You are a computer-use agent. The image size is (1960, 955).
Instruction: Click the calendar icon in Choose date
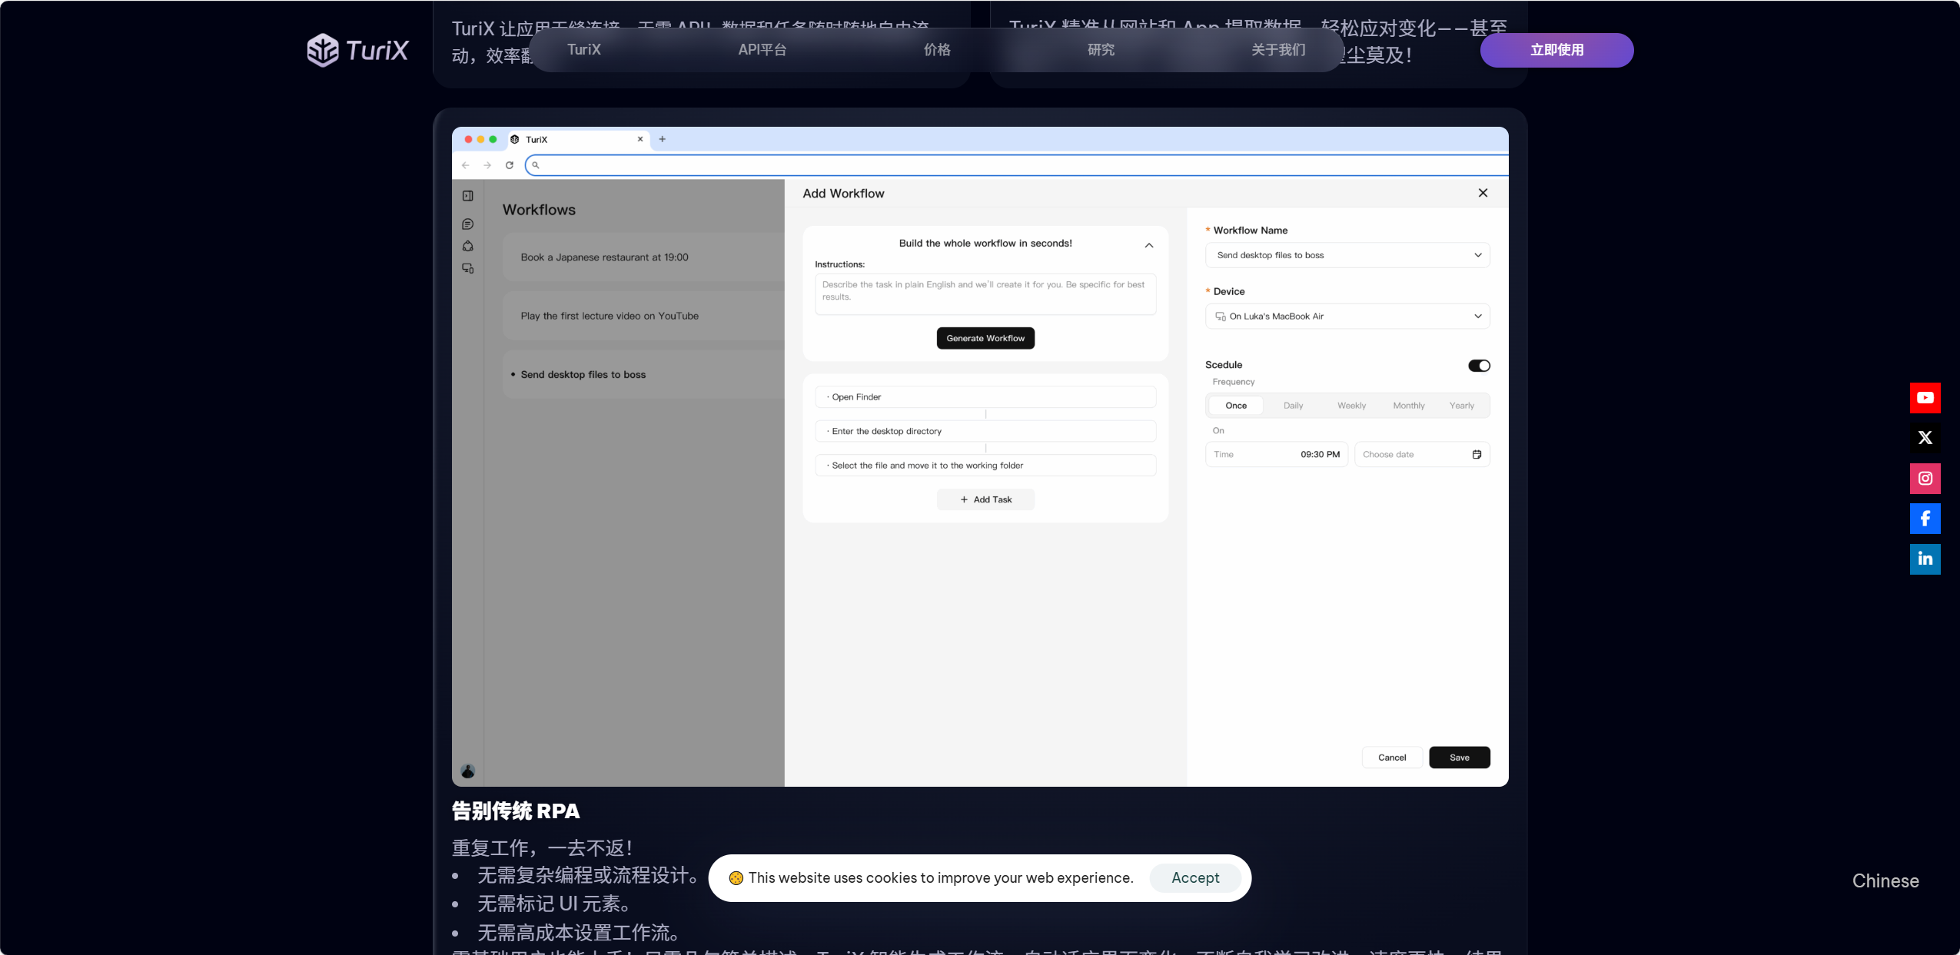(1477, 455)
